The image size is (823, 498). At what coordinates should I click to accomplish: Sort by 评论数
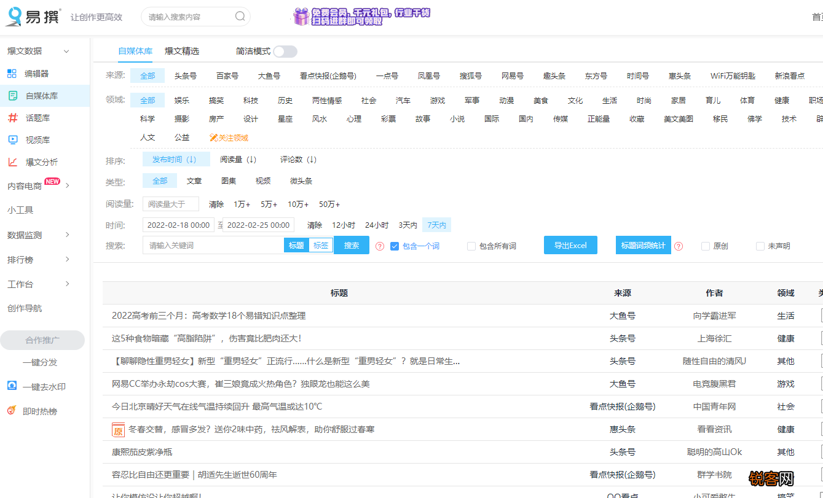tap(299, 160)
